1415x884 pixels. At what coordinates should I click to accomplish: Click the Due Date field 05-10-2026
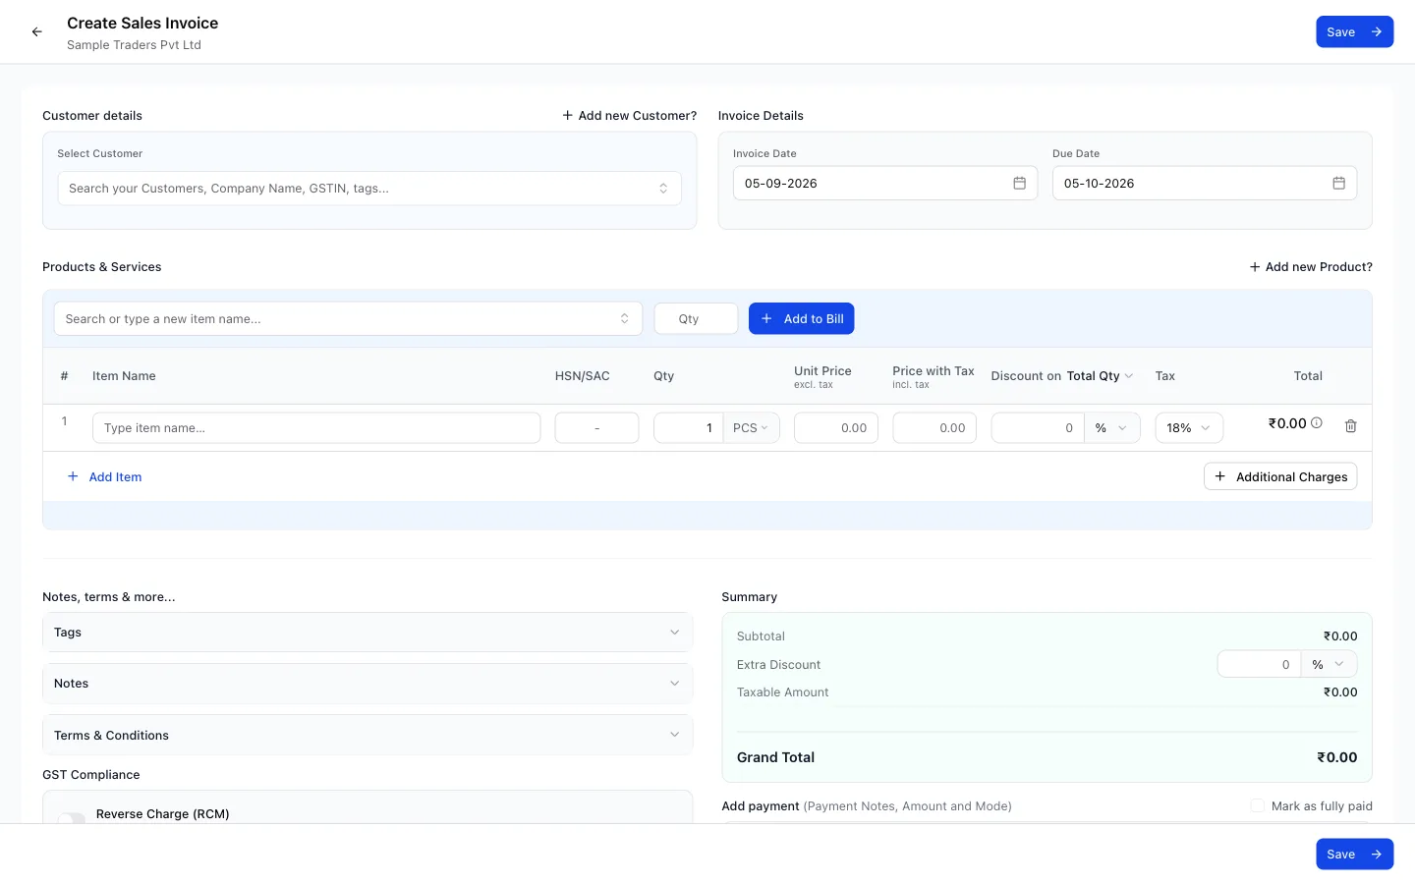pyautogui.click(x=1205, y=184)
